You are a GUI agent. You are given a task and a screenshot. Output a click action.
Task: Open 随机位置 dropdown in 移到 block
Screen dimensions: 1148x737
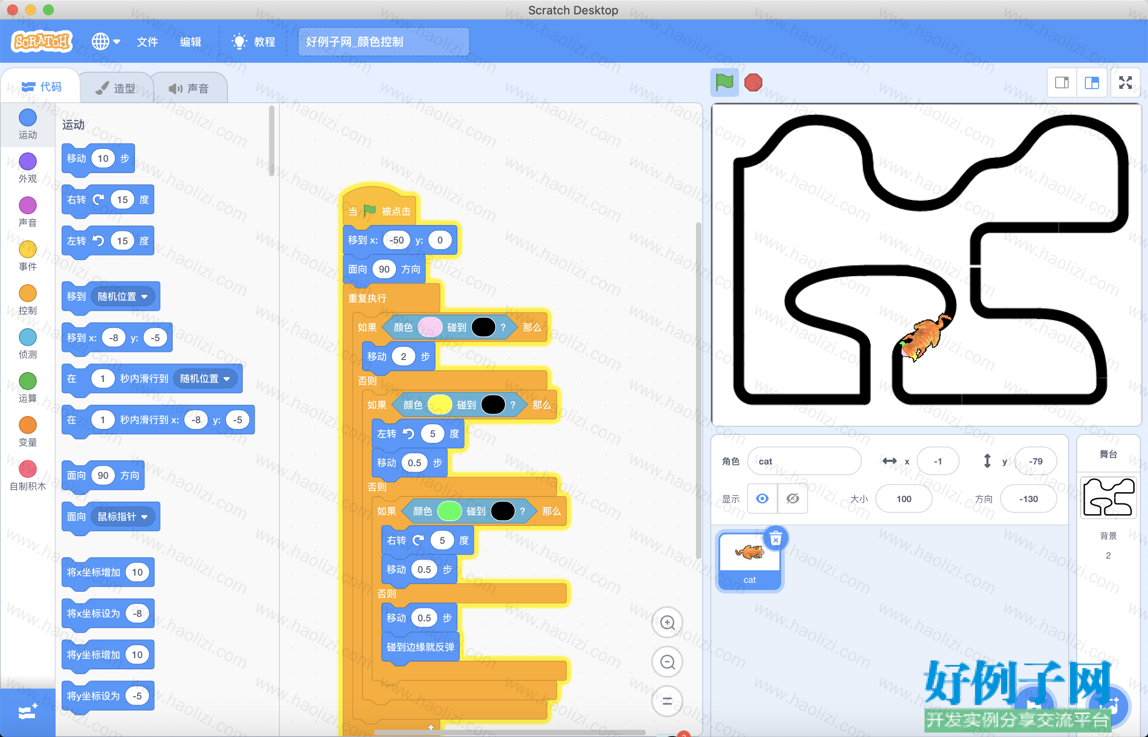(122, 297)
